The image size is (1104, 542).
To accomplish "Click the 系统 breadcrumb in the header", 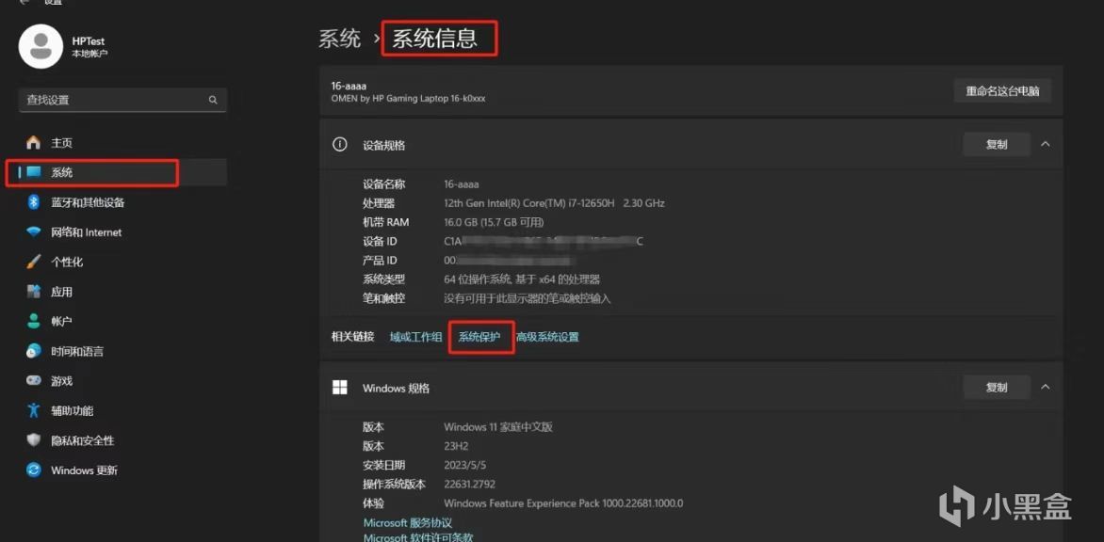I will point(339,38).
